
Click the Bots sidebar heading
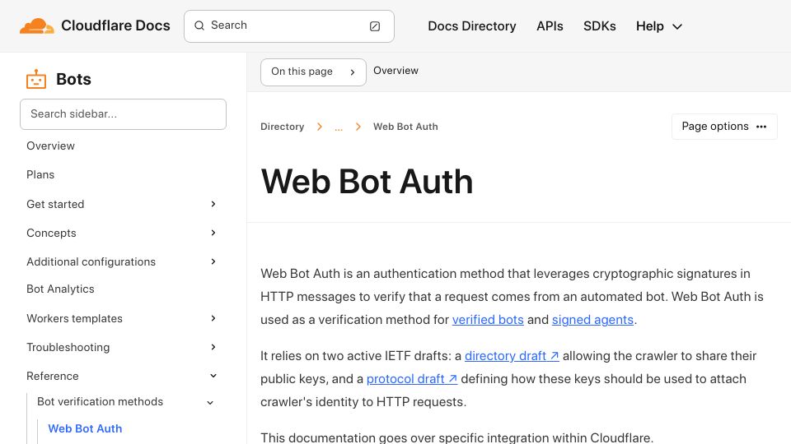[x=73, y=80]
